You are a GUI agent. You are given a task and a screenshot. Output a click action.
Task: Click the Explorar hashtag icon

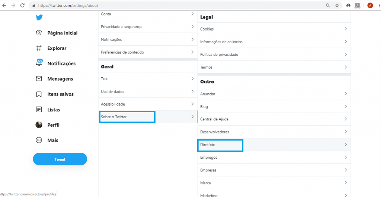[39, 48]
